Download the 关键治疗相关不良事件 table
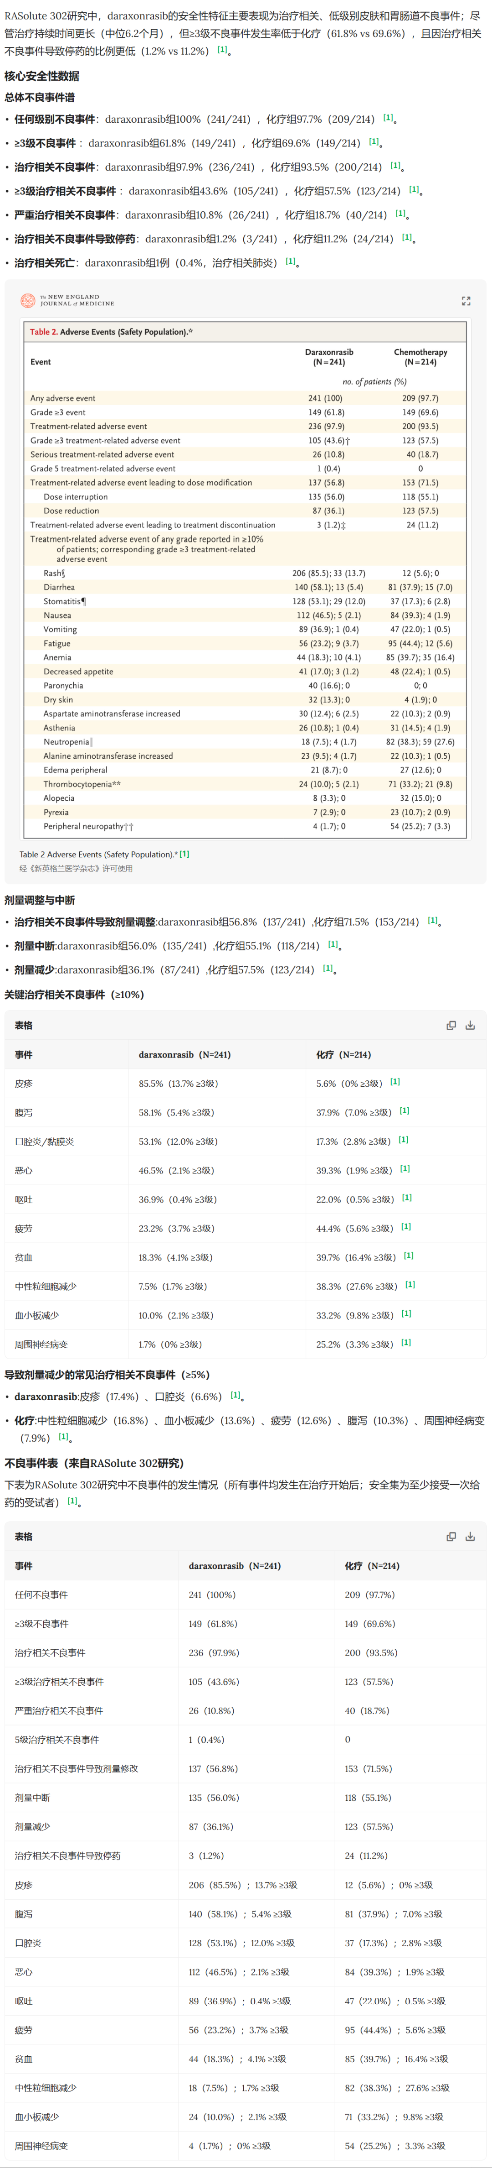The image size is (492, 2168). tap(470, 1025)
